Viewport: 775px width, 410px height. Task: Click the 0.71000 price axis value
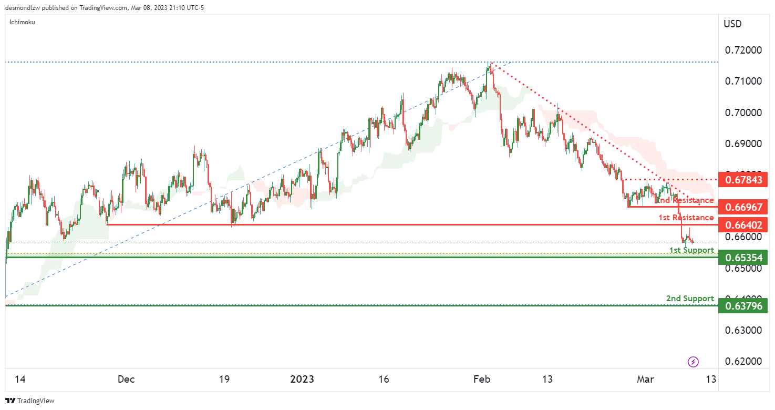(x=743, y=81)
